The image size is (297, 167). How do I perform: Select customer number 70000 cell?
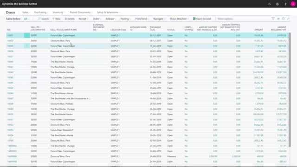click(x=34, y=99)
